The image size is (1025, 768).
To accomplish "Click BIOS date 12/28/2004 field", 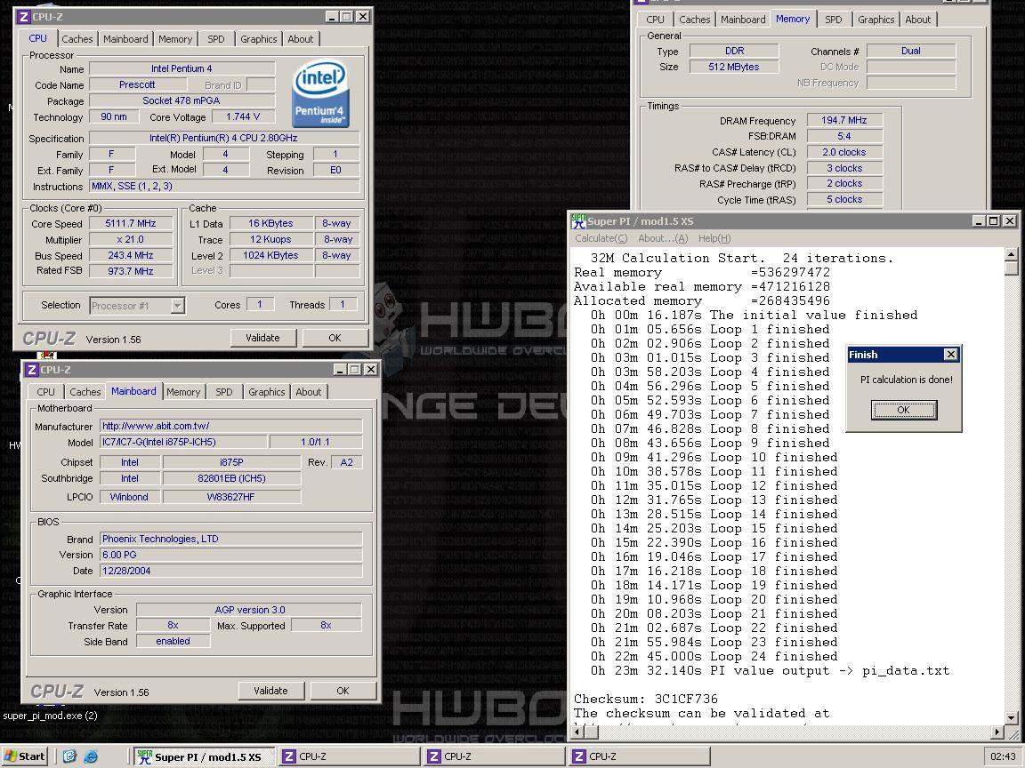I will tap(230, 571).
